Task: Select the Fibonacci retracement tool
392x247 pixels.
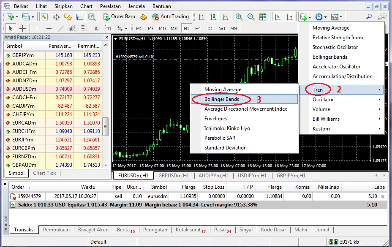Action: [84, 29]
